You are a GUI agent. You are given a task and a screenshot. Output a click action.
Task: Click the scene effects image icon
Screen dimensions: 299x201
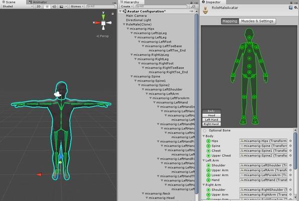tap(61, 7)
